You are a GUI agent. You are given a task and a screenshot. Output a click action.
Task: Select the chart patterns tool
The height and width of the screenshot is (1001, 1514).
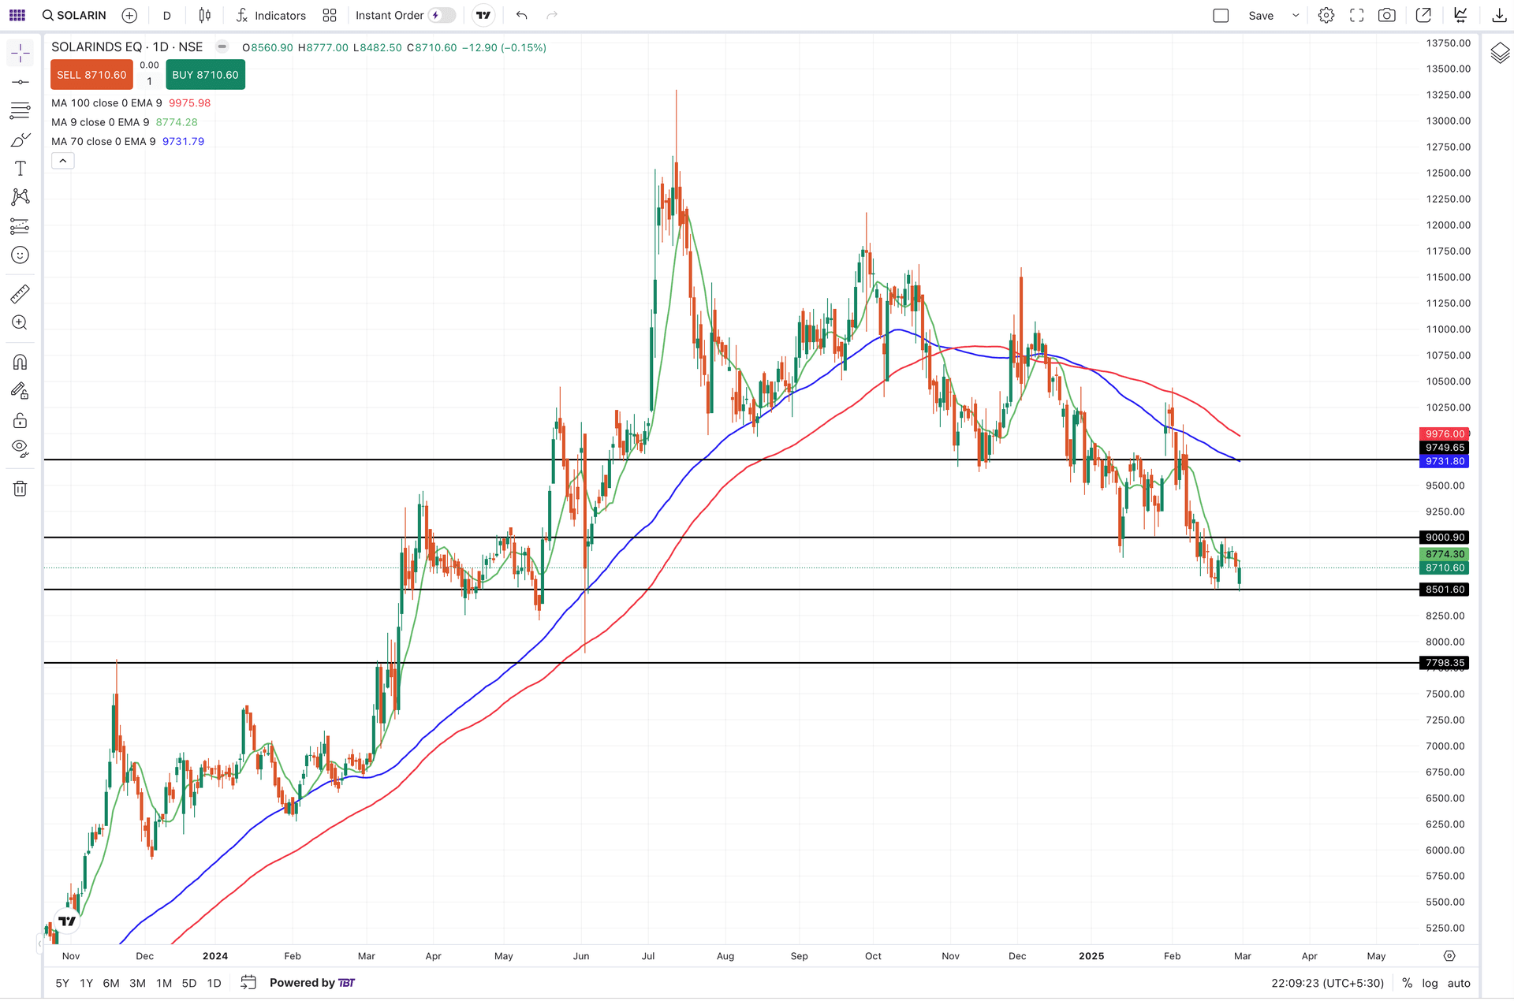21,196
